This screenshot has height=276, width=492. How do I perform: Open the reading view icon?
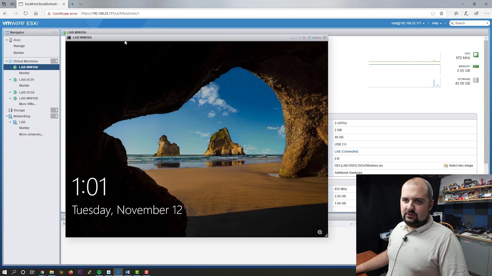click(433, 13)
